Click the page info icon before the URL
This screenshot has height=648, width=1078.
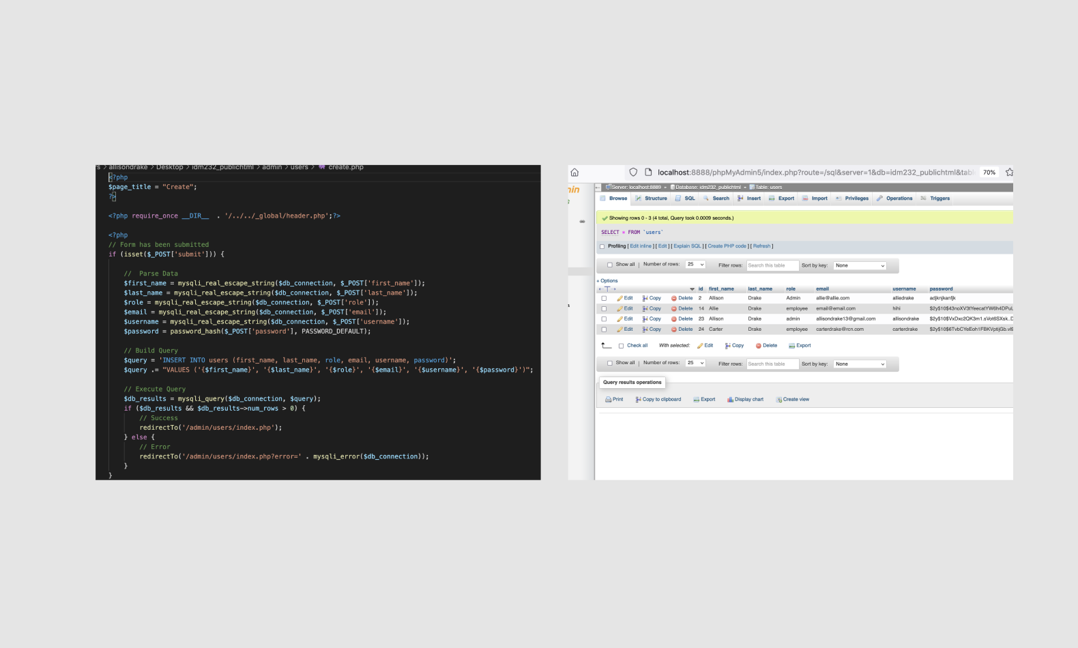click(648, 173)
